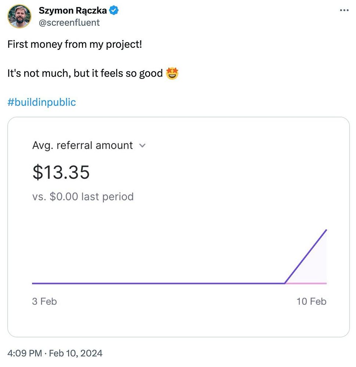Expand the chevron beside Avg. referral amount

(x=143, y=146)
